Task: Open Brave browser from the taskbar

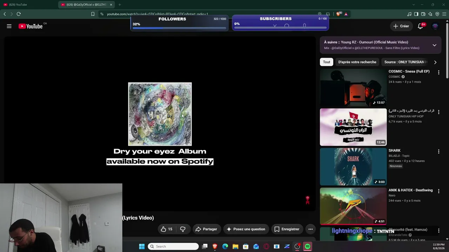Action: point(215,246)
